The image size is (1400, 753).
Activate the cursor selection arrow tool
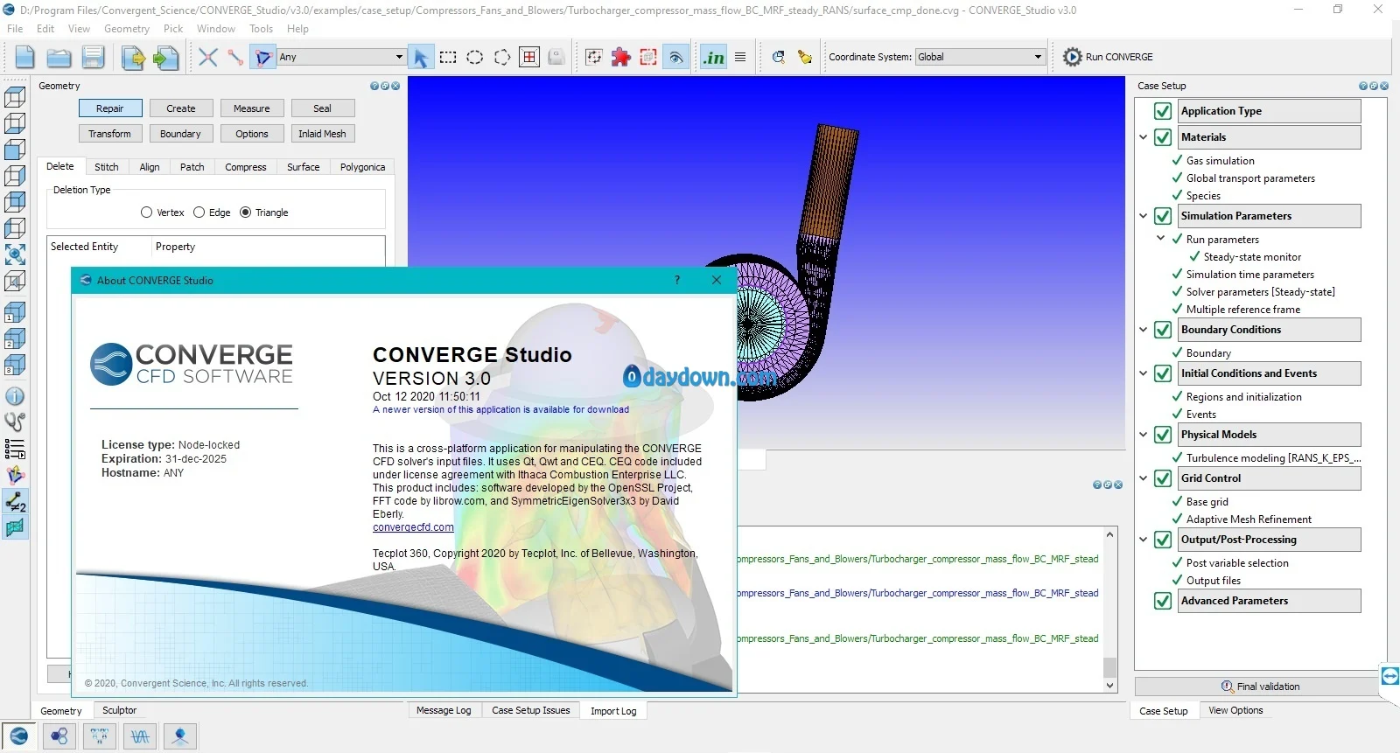421,58
